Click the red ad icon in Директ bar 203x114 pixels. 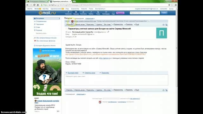[72, 21]
